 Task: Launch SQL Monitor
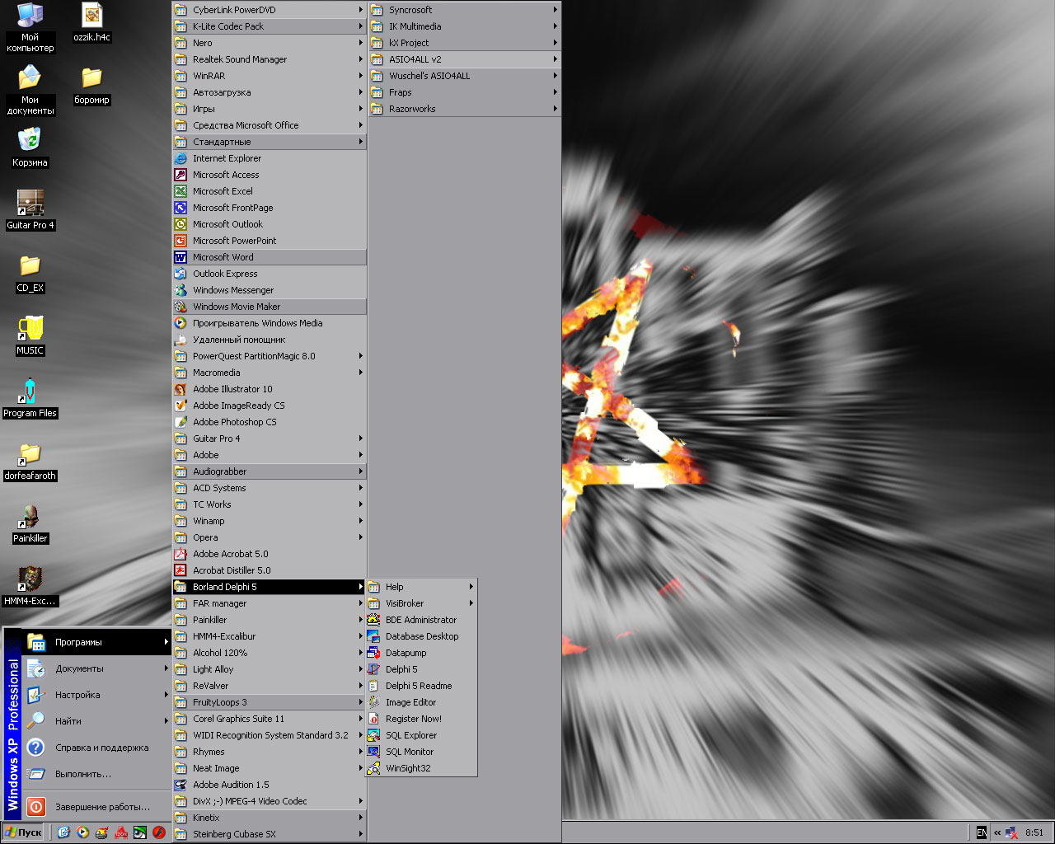point(422,752)
